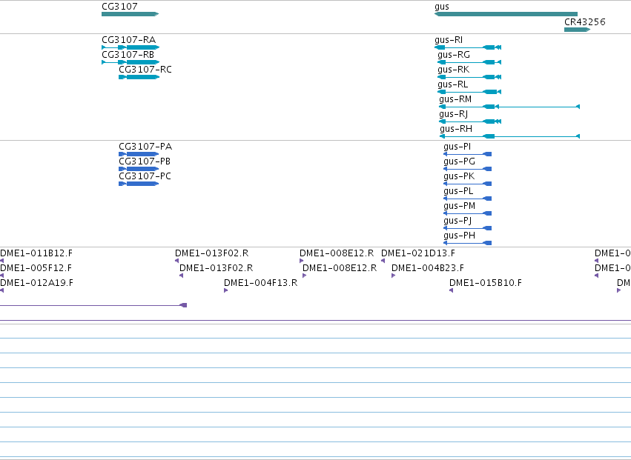631x460 pixels.
Task: Click the CG3107-RA transcript glyph
Action: 131,47
